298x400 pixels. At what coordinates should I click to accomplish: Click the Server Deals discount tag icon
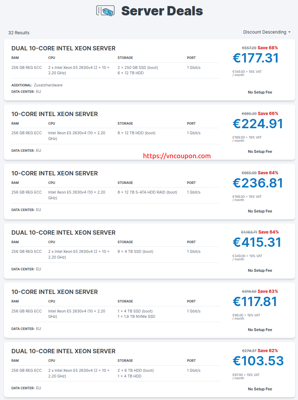[105, 11]
